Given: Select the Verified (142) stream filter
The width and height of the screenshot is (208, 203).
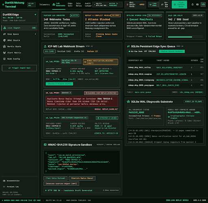Looking at the screenshot, I should click(x=64, y=51).
